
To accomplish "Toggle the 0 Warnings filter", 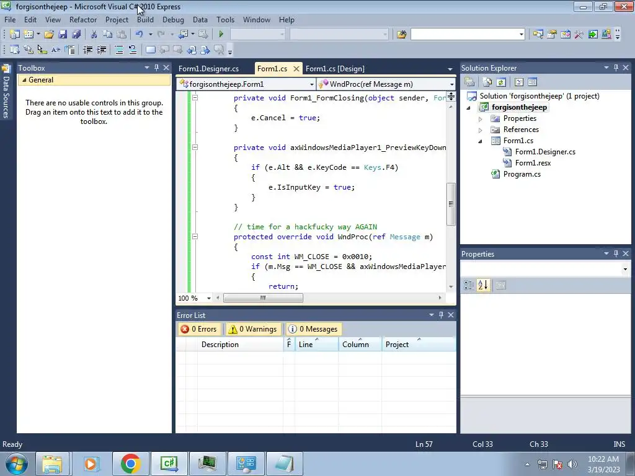I will point(253,329).
